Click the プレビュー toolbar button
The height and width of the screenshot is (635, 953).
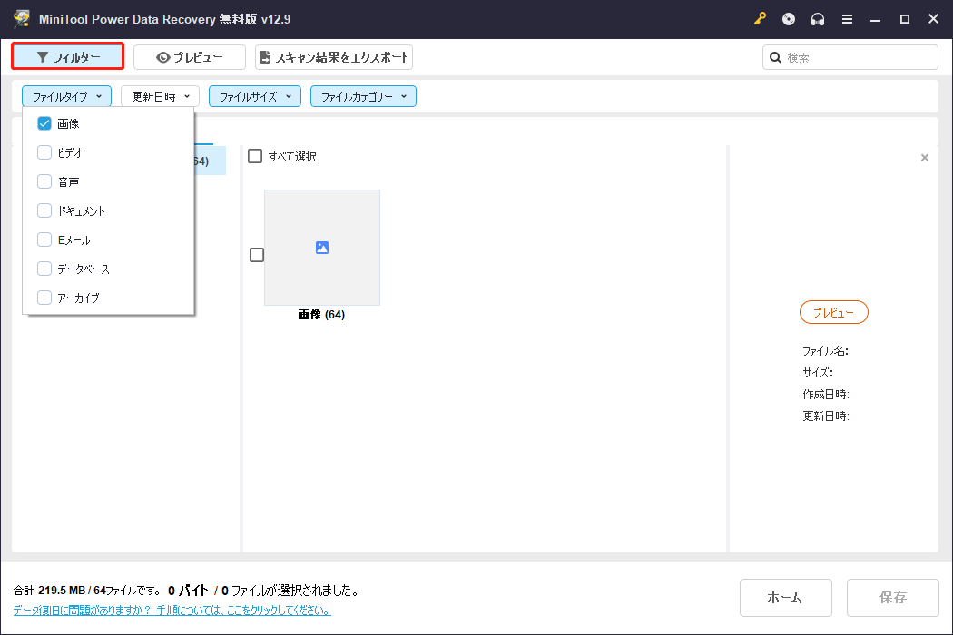click(190, 57)
